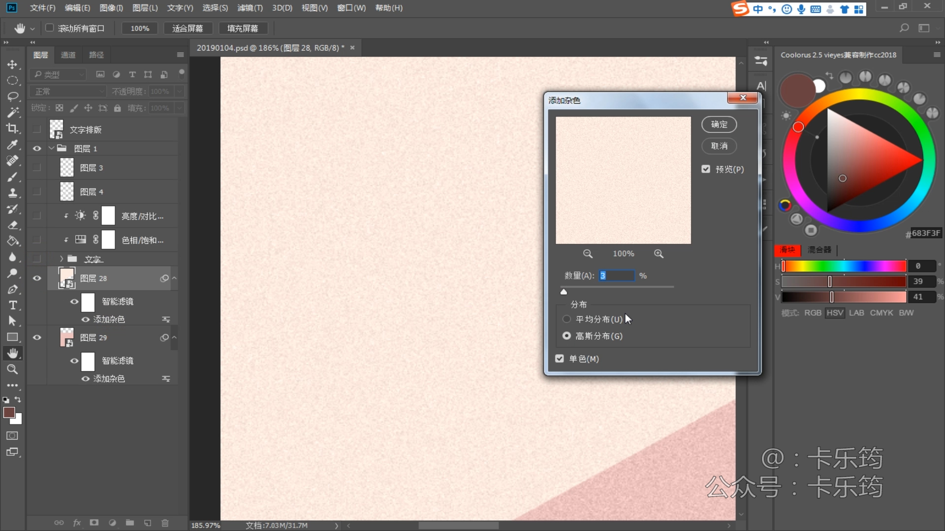
Task: Select the Type tool
Action: (x=12, y=305)
